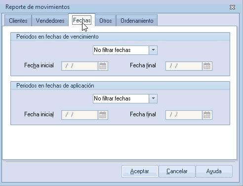Click 'Periodos en fechas de aplicación' header

click(x=55, y=86)
